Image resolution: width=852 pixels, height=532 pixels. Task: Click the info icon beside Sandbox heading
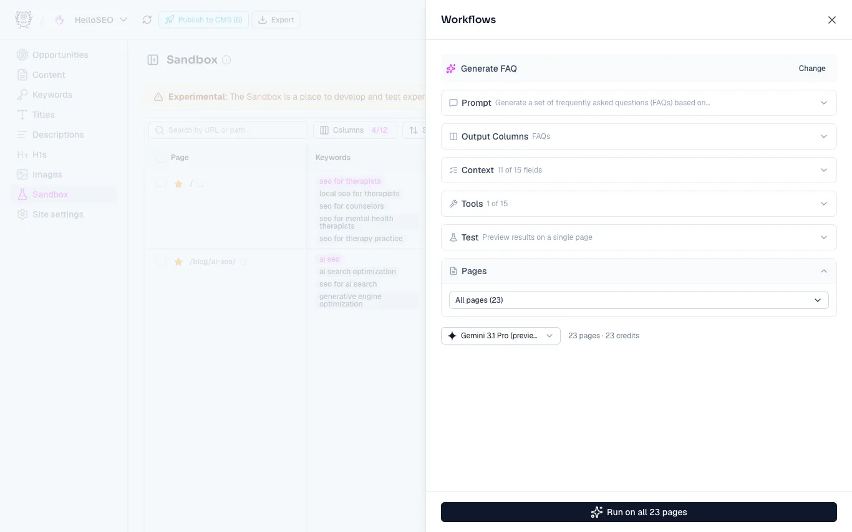click(227, 60)
